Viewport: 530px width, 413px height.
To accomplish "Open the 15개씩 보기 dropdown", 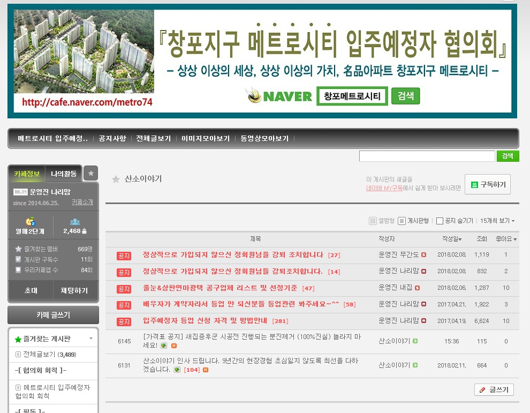I will point(497,221).
